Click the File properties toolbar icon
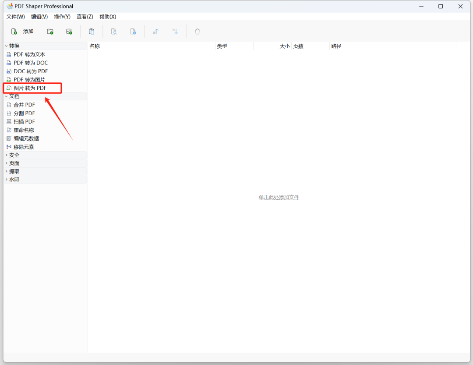This screenshot has height=365, width=473. click(133, 32)
